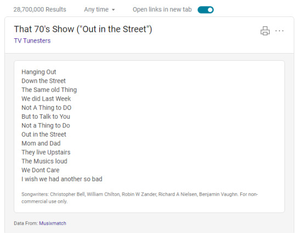Click the arrow next to Any time
This screenshot has width=296, height=233.
coord(113,10)
